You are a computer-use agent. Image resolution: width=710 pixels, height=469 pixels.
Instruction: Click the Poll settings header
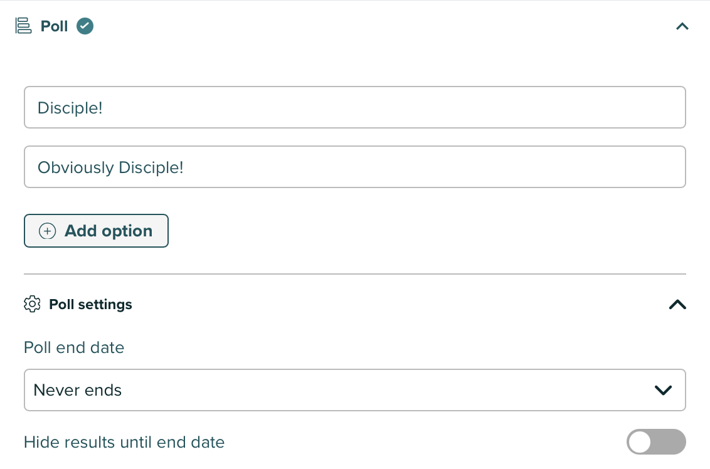click(x=90, y=304)
